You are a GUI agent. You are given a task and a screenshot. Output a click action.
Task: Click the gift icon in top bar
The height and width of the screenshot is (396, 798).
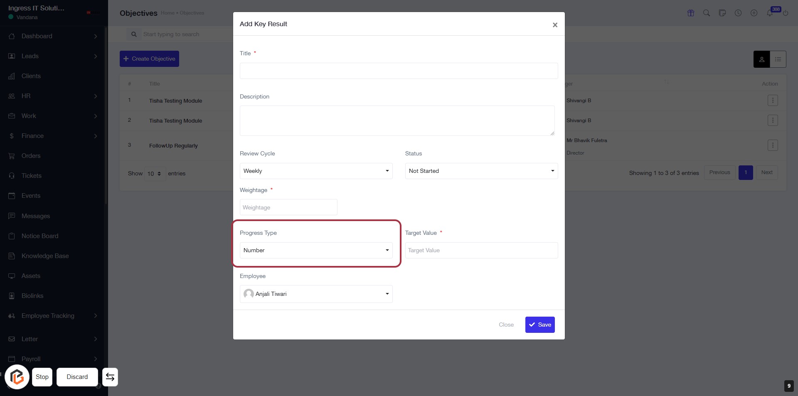(x=691, y=13)
